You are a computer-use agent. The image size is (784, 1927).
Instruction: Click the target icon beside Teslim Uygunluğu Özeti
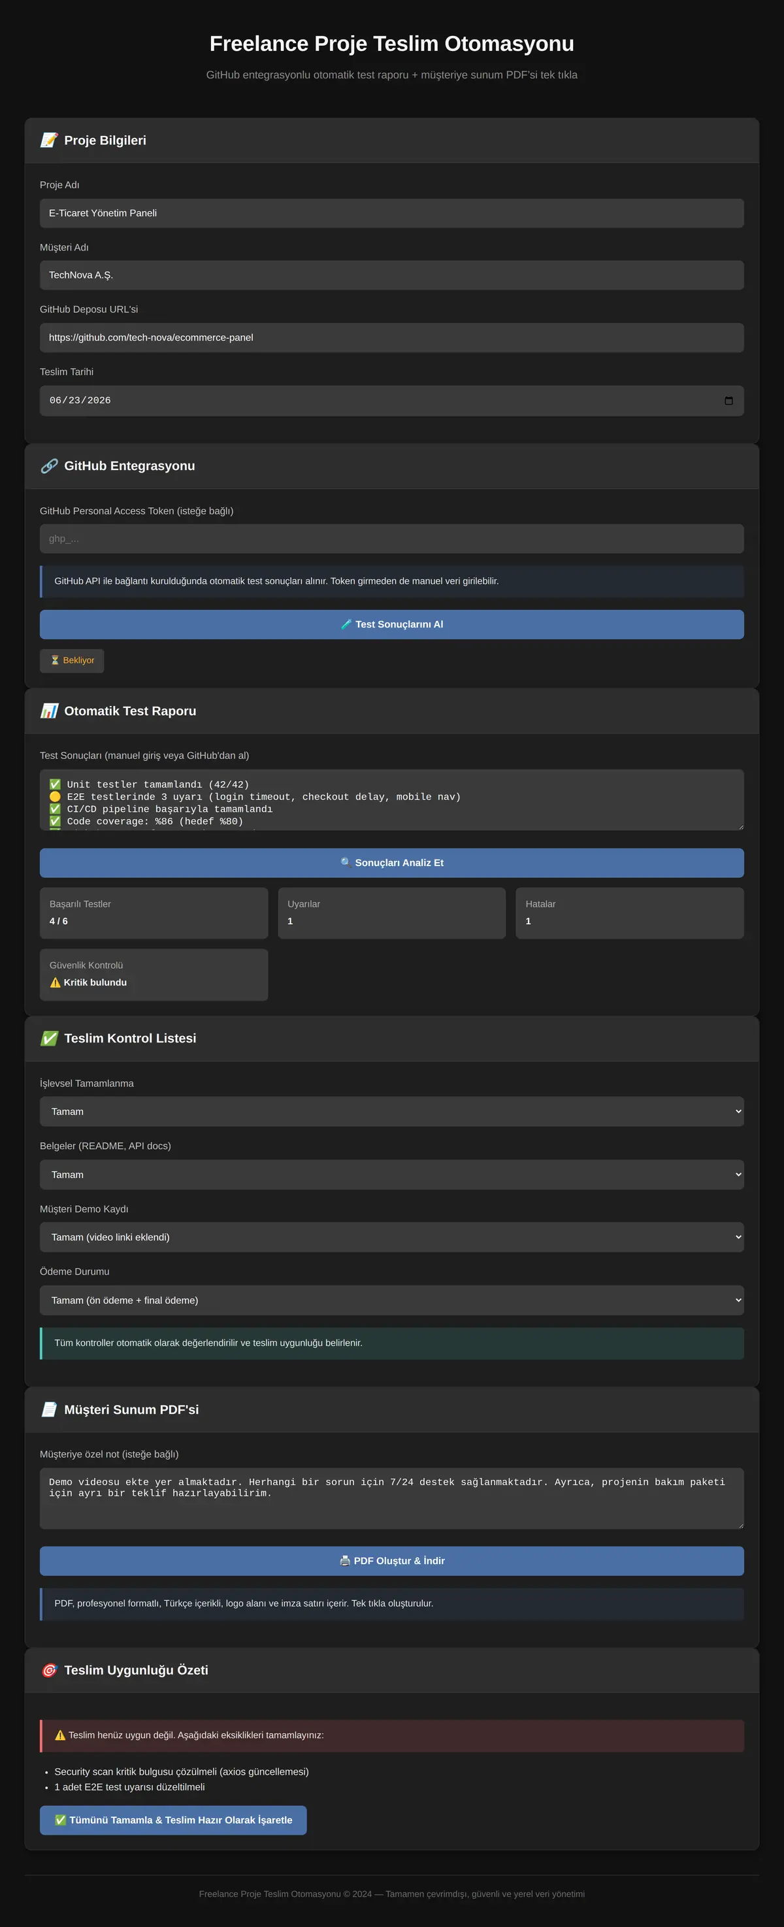pos(50,1670)
